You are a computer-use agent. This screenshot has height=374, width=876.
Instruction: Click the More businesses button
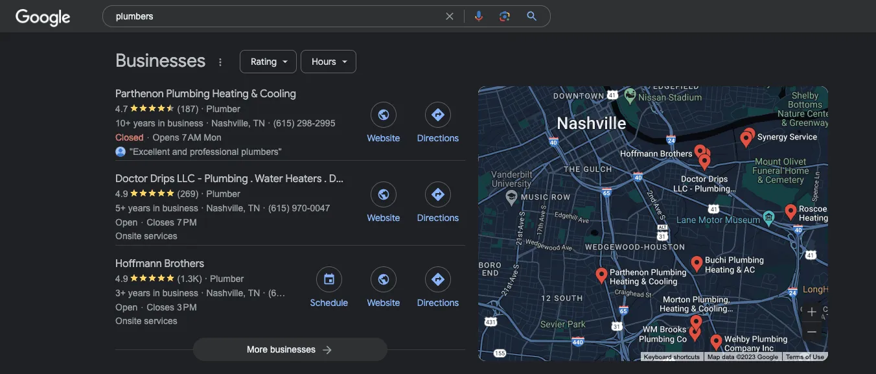tap(290, 349)
